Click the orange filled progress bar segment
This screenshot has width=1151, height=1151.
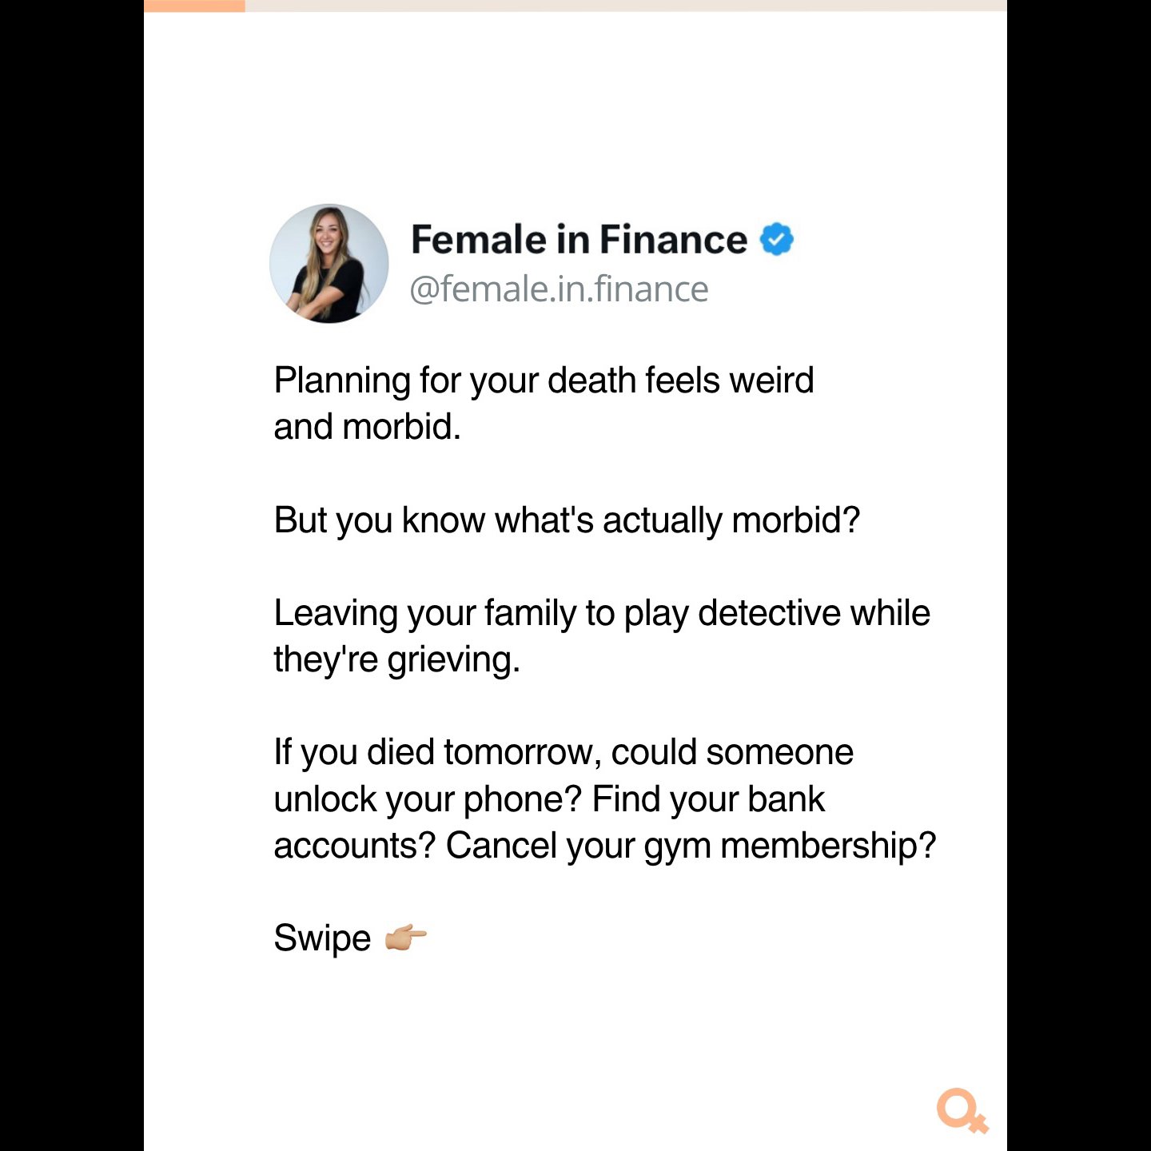click(x=194, y=6)
